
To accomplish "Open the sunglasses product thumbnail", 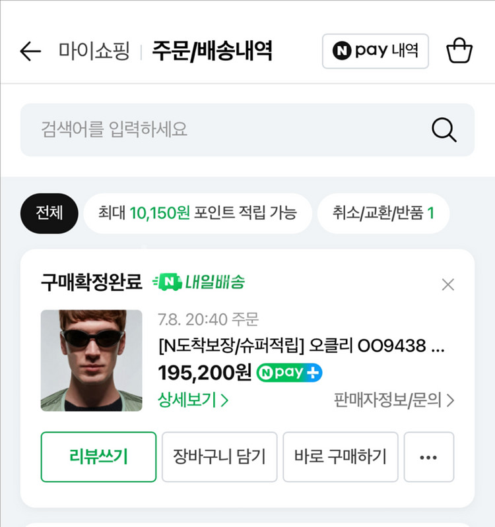I will pyautogui.click(x=91, y=360).
